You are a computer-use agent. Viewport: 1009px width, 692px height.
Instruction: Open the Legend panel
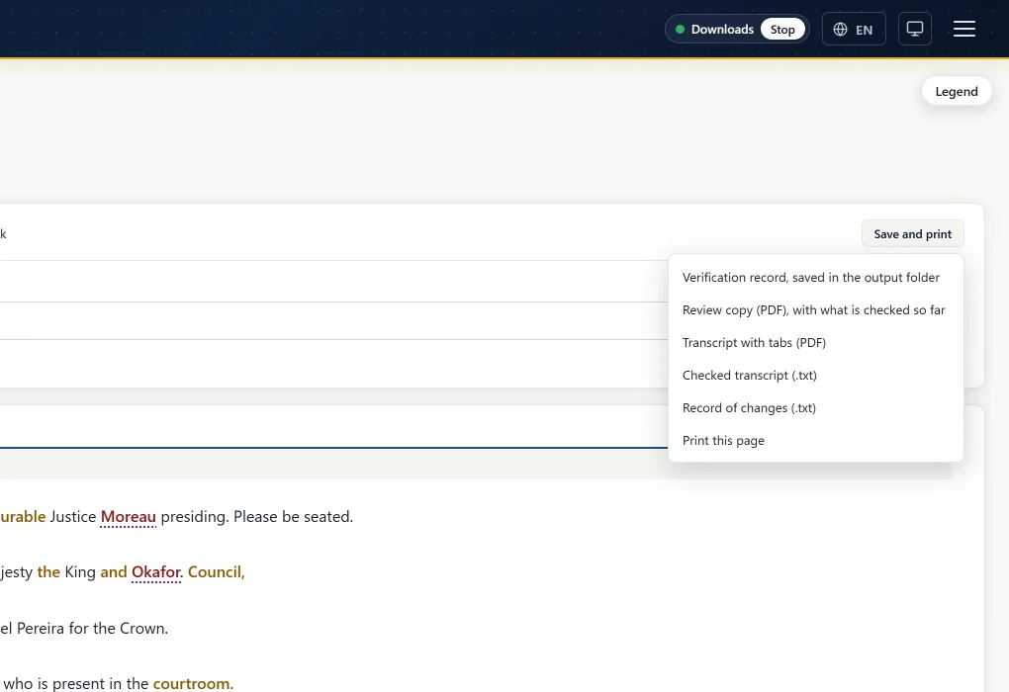957,91
